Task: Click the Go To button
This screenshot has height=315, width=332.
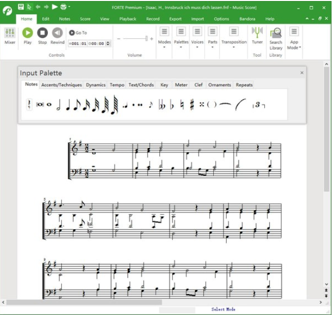Action: pos(78,33)
